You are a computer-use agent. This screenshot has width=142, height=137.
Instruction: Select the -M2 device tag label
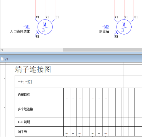106,27
